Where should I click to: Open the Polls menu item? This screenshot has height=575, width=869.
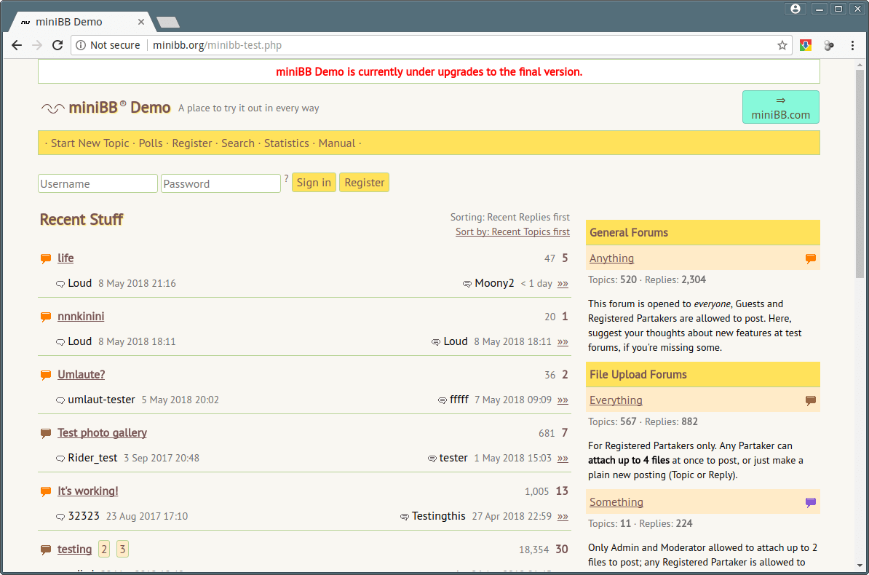151,143
